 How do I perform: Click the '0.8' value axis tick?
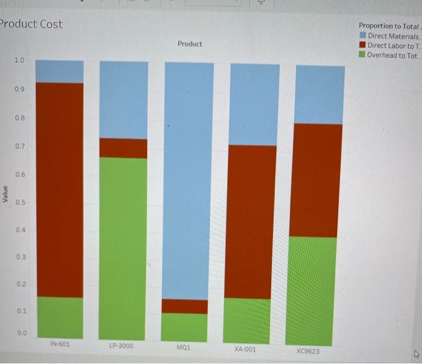pos(20,118)
